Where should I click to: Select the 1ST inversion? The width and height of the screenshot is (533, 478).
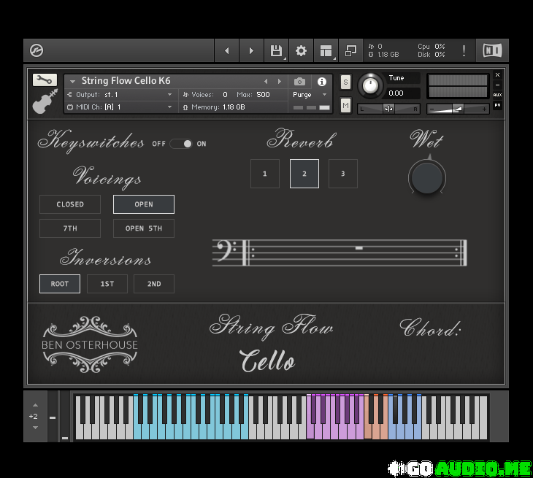[x=107, y=284]
